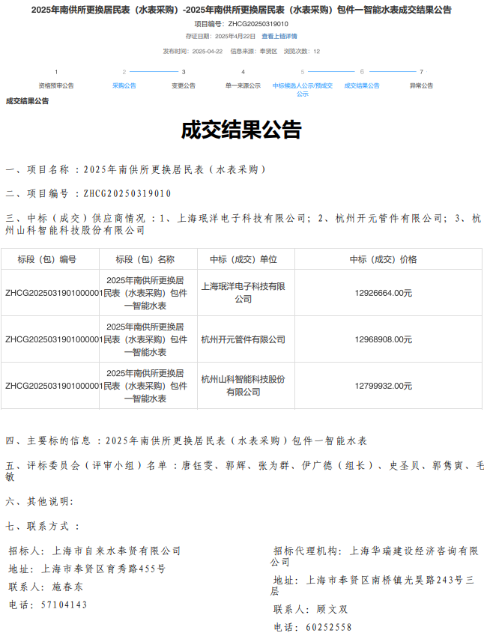
Task: Click the blue 成交结果公告 step link
Action: point(362,86)
